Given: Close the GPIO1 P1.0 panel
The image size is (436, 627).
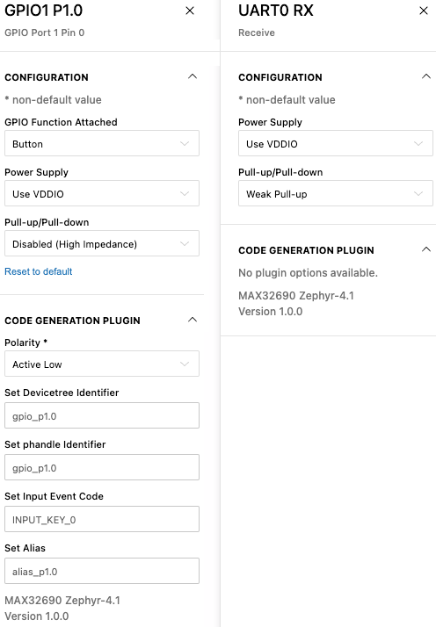Looking at the screenshot, I should [x=190, y=11].
